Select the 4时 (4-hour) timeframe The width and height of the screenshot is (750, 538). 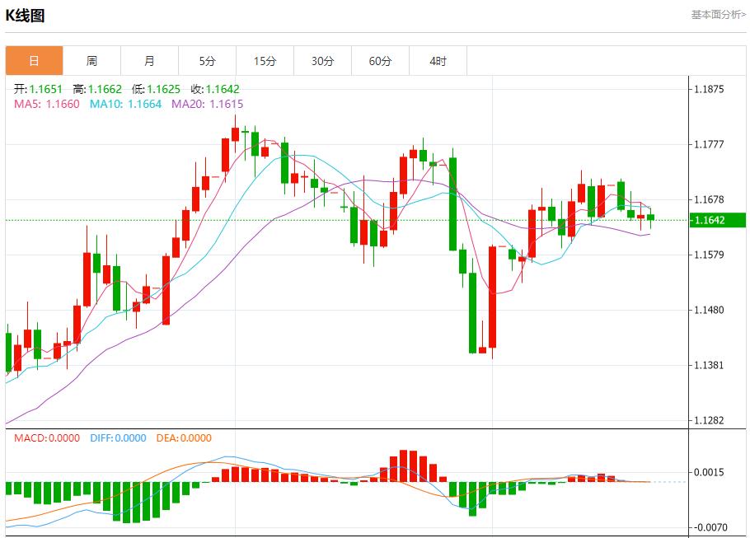click(x=438, y=60)
